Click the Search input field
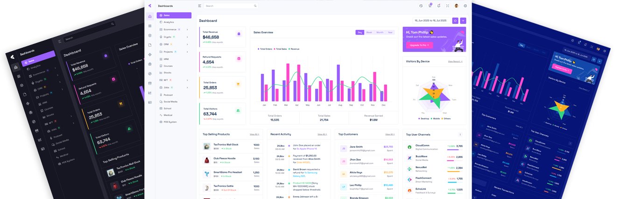The image size is (620, 199). [x=229, y=6]
